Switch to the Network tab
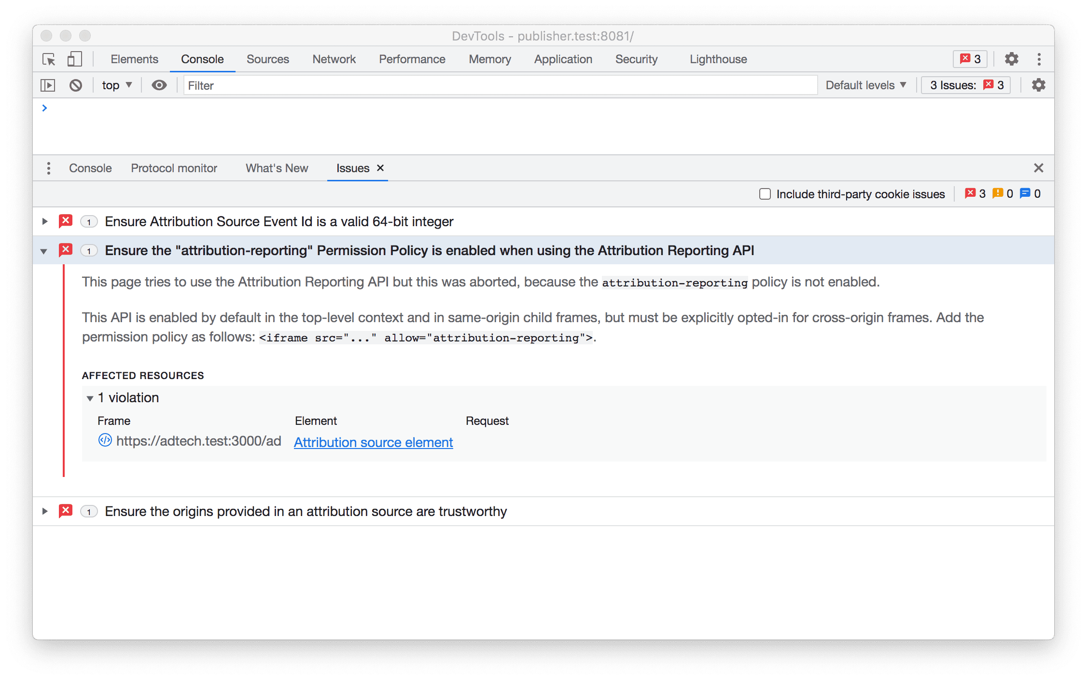The height and width of the screenshot is (680, 1087). (x=334, y=59)
